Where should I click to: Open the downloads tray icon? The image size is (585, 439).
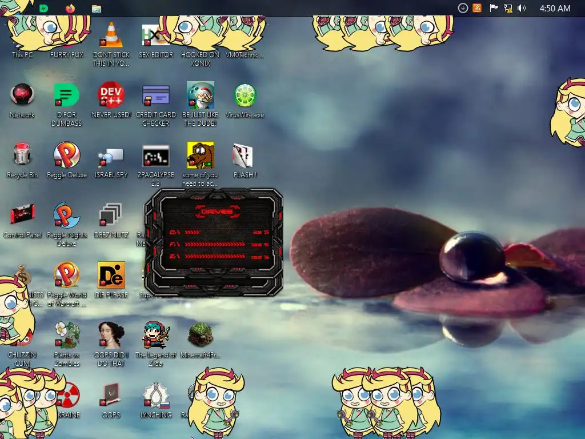coord(463,8)
